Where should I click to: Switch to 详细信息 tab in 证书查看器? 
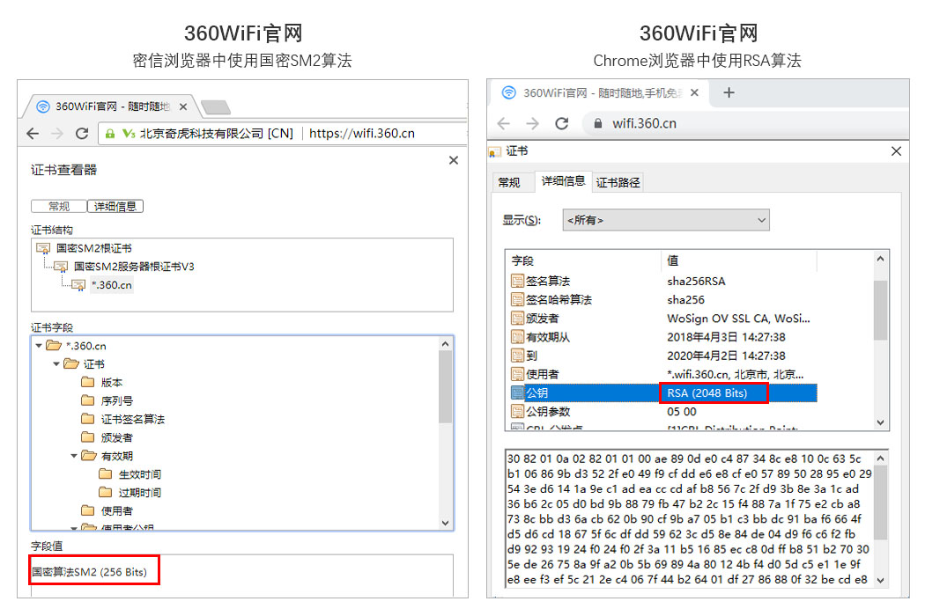click(x=115, y=206)
